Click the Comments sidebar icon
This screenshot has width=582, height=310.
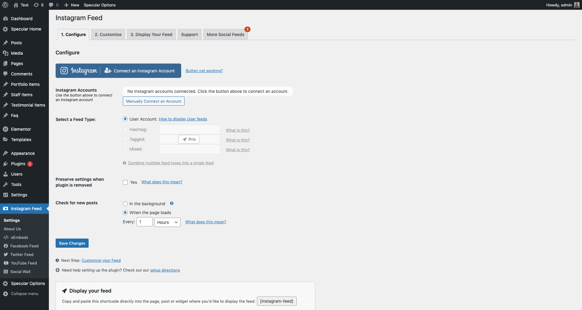coord(5,74)
